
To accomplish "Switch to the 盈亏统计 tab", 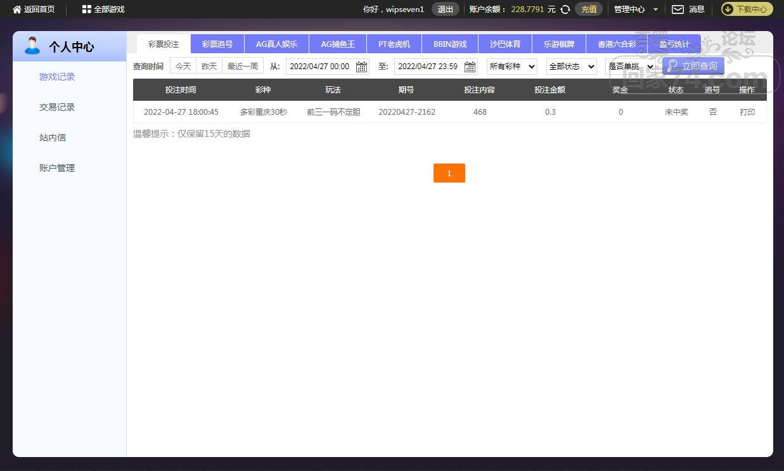I will point(674,44).
